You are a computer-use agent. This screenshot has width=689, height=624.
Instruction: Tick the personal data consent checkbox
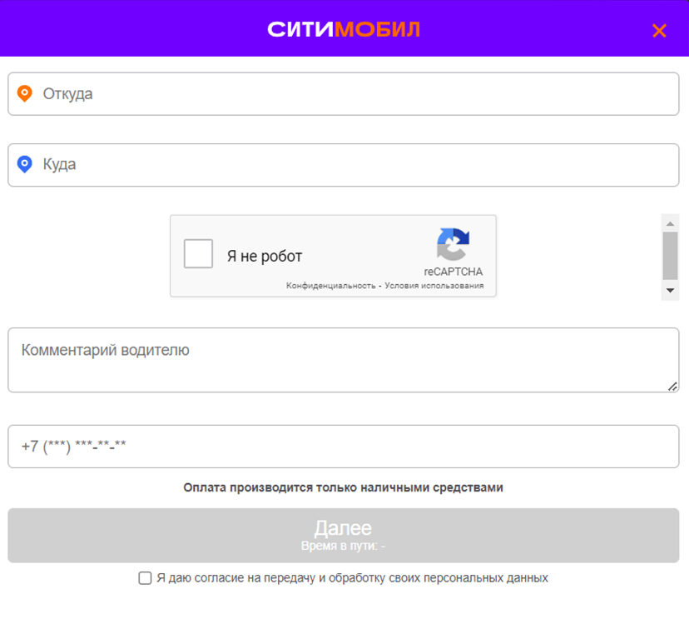[145, 578]
